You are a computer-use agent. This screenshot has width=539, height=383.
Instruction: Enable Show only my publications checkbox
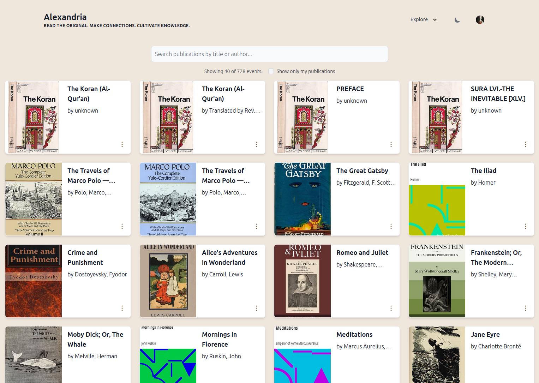point(271,71)
